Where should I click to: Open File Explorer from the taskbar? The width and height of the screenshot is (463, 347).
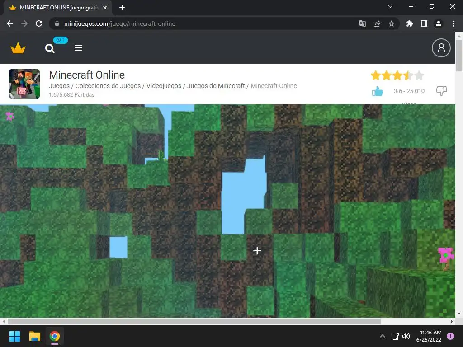point(34,336)
